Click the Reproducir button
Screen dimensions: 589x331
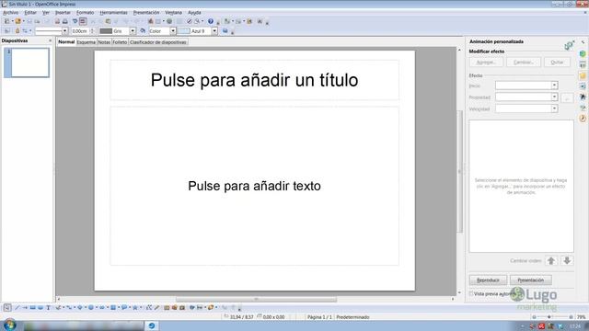[488, 280]
